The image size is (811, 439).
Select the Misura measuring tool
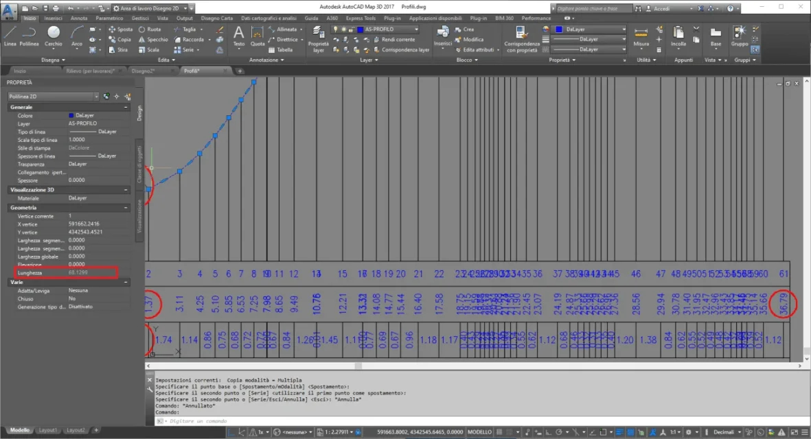point(641,36)
